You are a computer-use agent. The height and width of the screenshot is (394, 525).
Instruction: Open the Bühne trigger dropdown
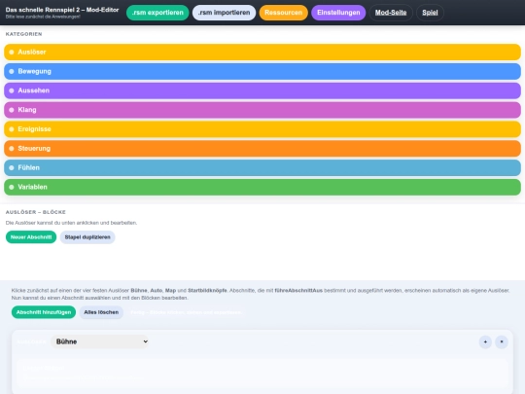click(100, 341)
